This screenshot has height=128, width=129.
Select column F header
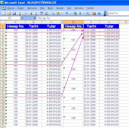[91, 22]
